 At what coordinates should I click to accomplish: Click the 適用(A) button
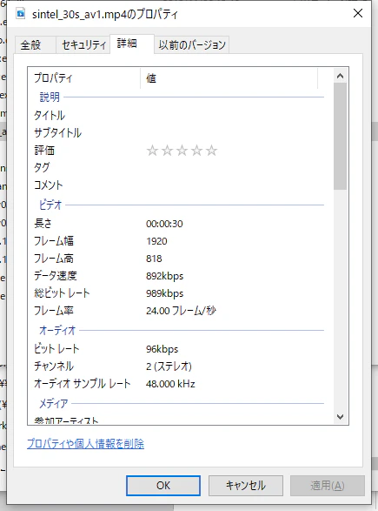pos(328,486)
